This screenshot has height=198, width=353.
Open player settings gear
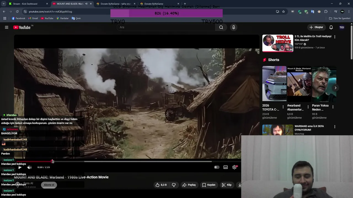[234, 167]
